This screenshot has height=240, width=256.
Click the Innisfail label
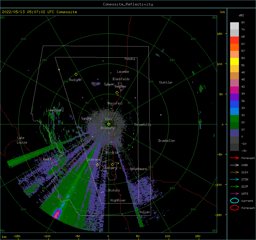point(115,103)
